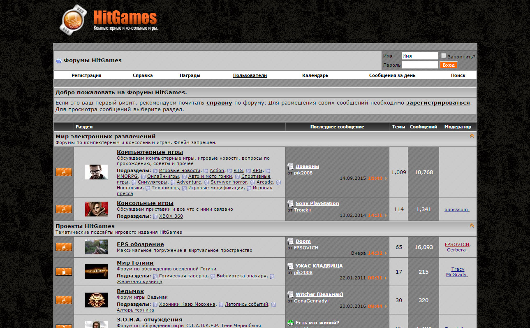Click the post icon next to Doom
This screenshot has width=530, height=328.
pyautogui.click(x=291, y=242)
